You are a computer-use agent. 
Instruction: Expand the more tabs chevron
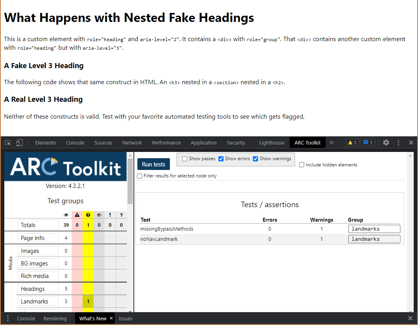tap(332, 143)
